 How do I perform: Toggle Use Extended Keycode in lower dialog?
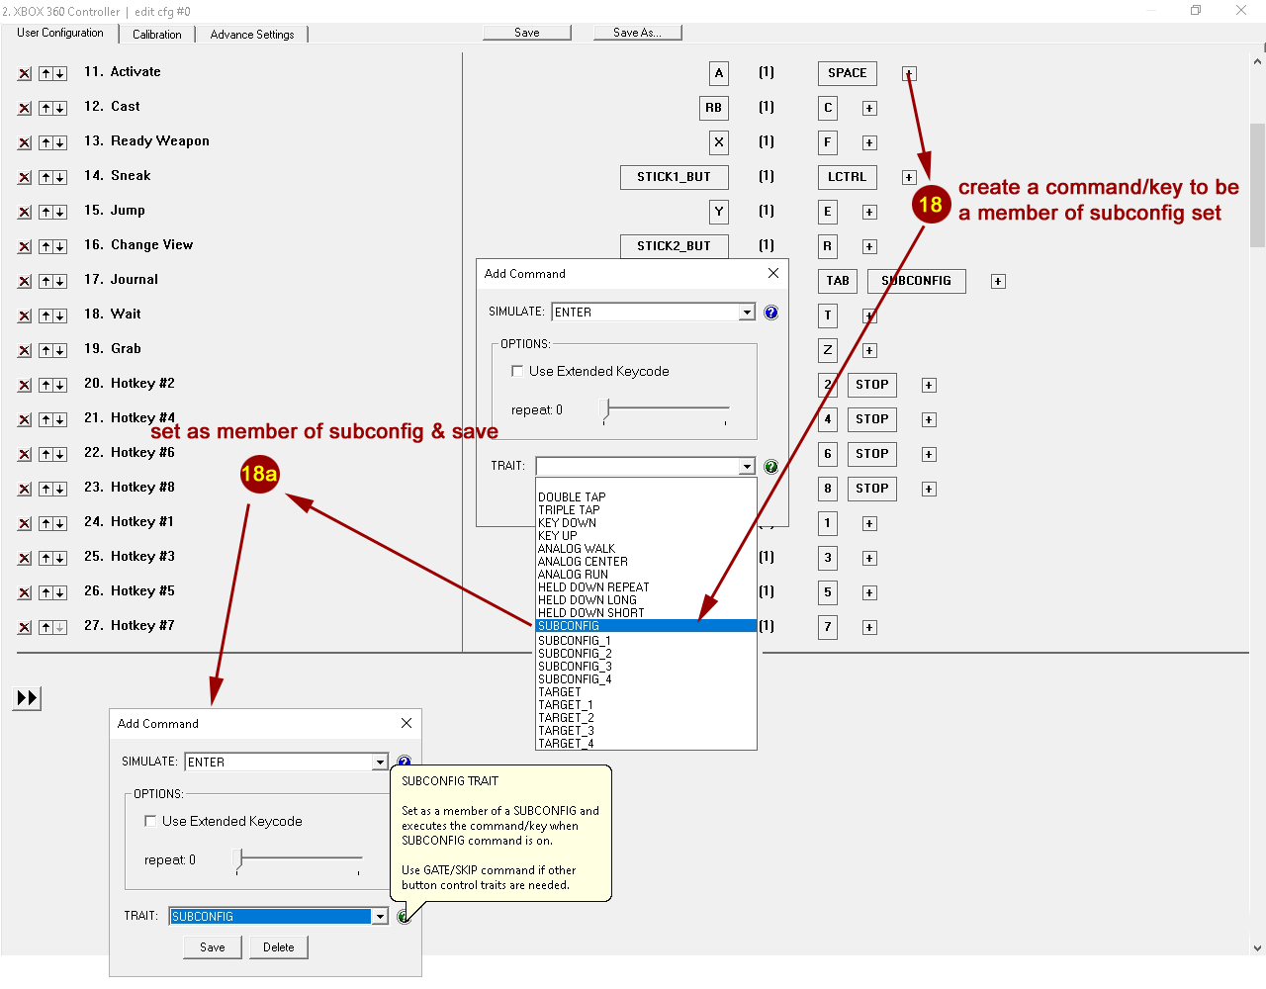(x=150, y=821)
